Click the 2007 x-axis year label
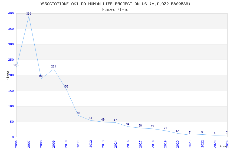 click(29, 144)
